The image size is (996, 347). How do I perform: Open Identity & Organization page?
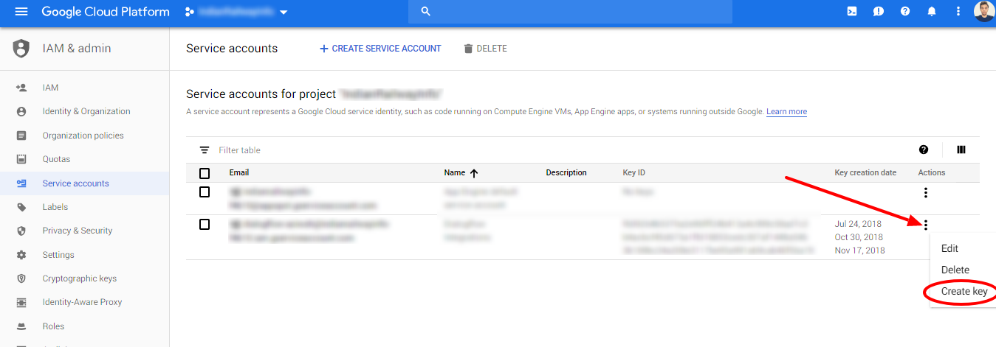click(x=85, y=111)
